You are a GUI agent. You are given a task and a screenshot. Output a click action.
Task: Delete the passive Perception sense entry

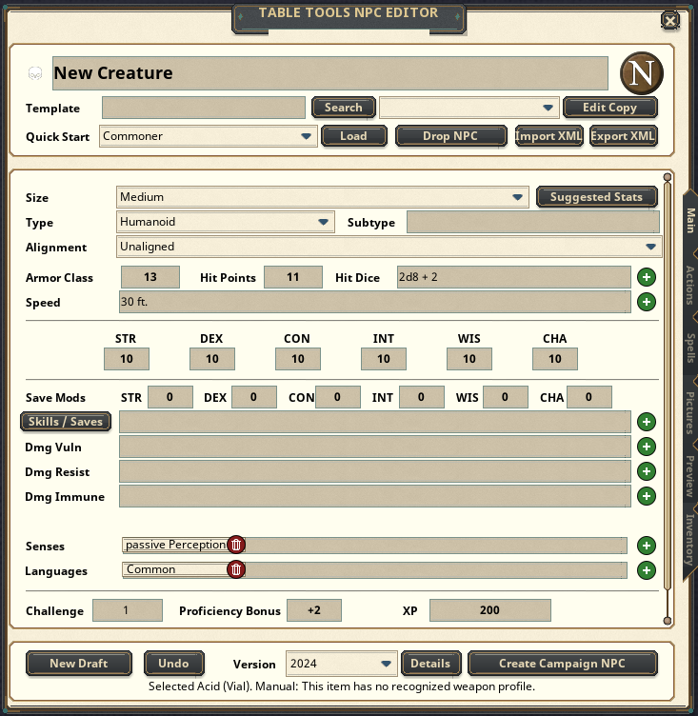[x=236, y=545]
